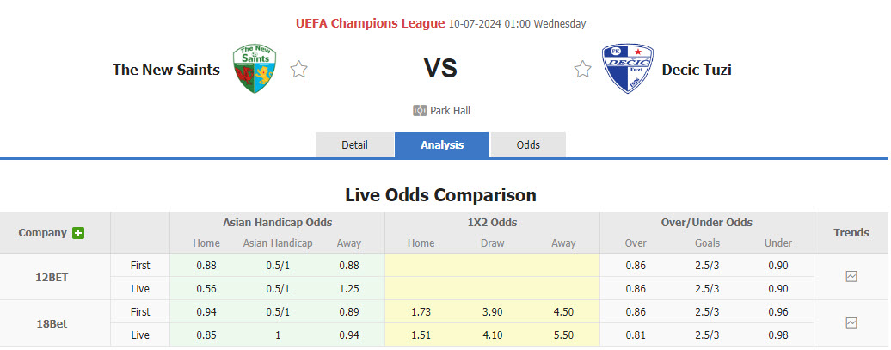
Task: Open UEFA Champions League link
Action: [370, 23]
